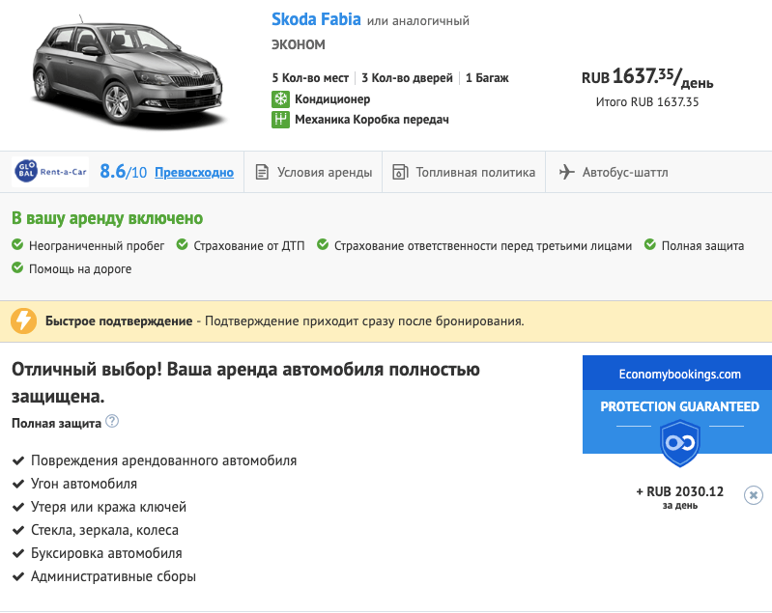Viewport: 772px width, 613px height.
Task: Click the lightning bolt quick confirmation icon
Action: [25, 320]
